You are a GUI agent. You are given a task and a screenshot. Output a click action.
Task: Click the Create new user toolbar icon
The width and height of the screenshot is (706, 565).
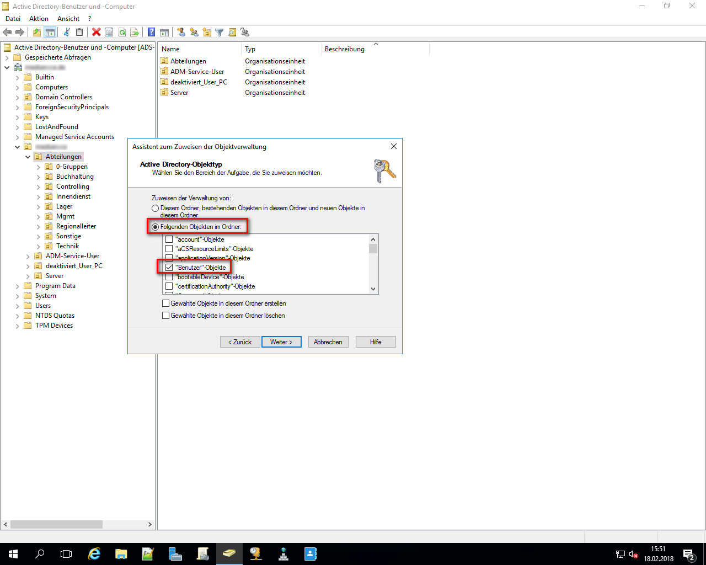point(181,33)
